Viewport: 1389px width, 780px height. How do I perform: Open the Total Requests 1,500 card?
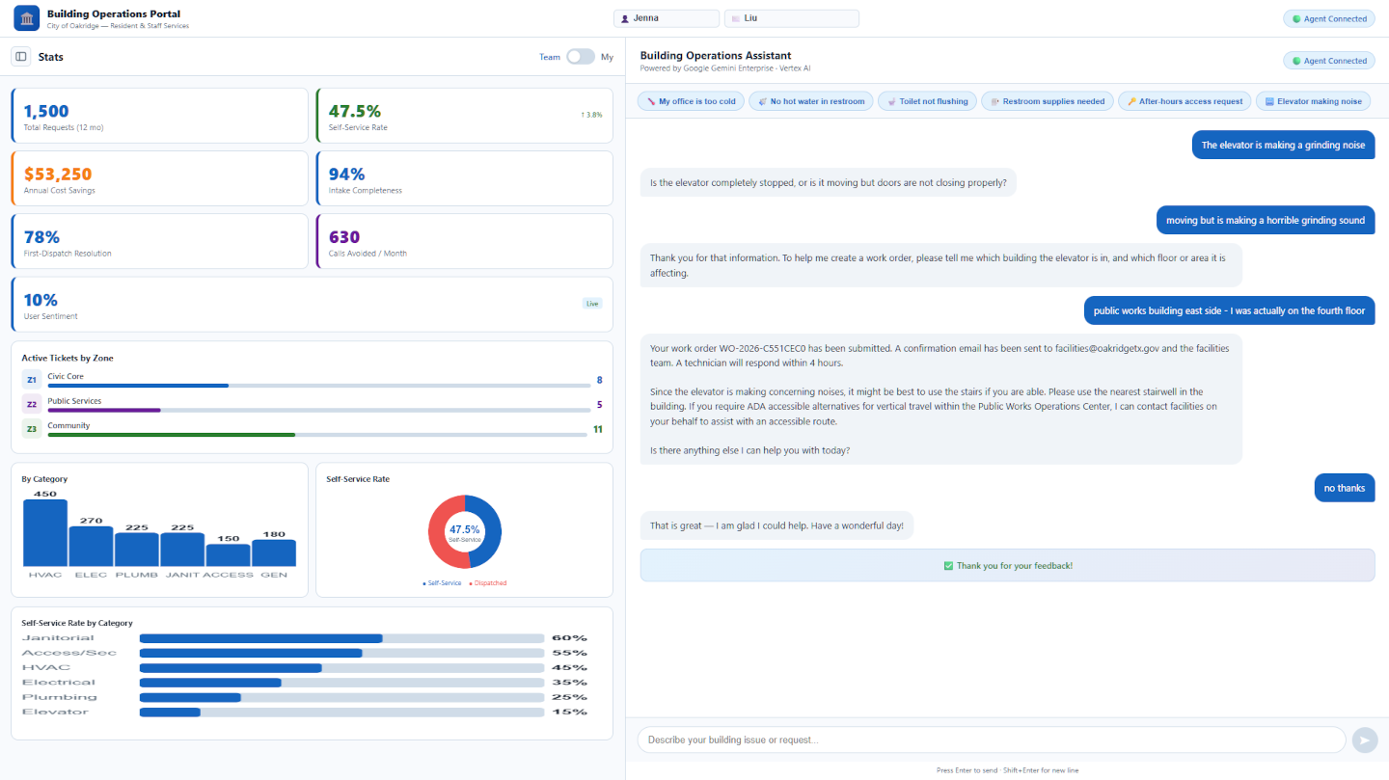tap(159, 116)
